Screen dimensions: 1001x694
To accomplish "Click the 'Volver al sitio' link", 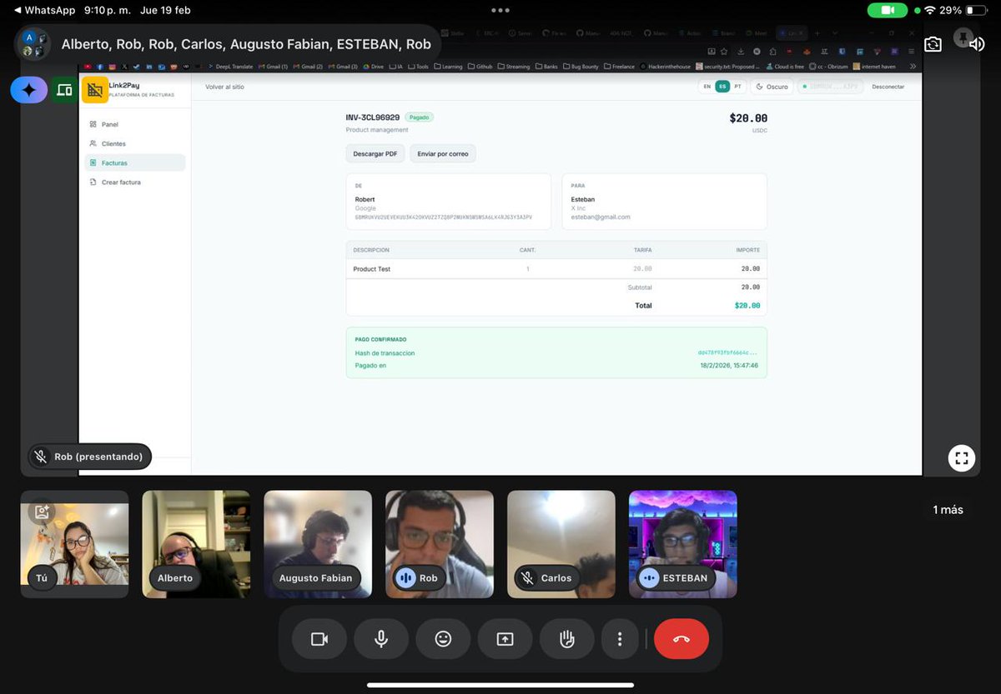I will [224, 87].
